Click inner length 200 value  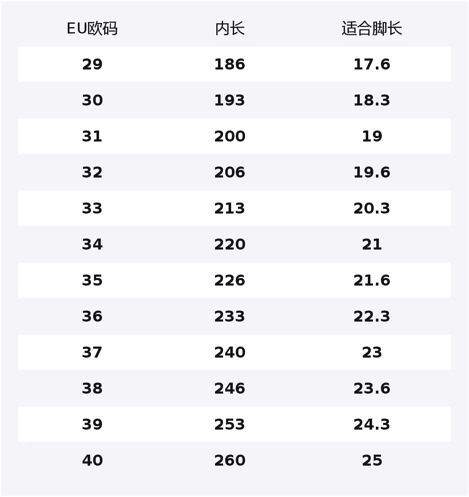coord(230,136)
